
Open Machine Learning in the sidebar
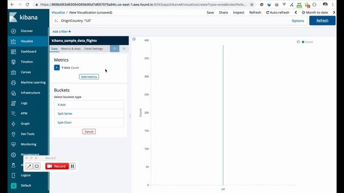coord(33,82)
